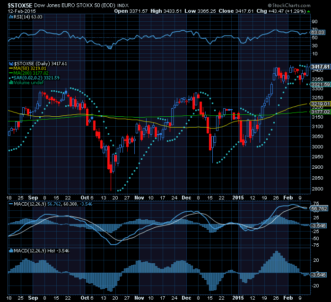Screen dimensions: 331x302
Task: Click the yellow MA(50) legend color line
Action: point(11,69)
